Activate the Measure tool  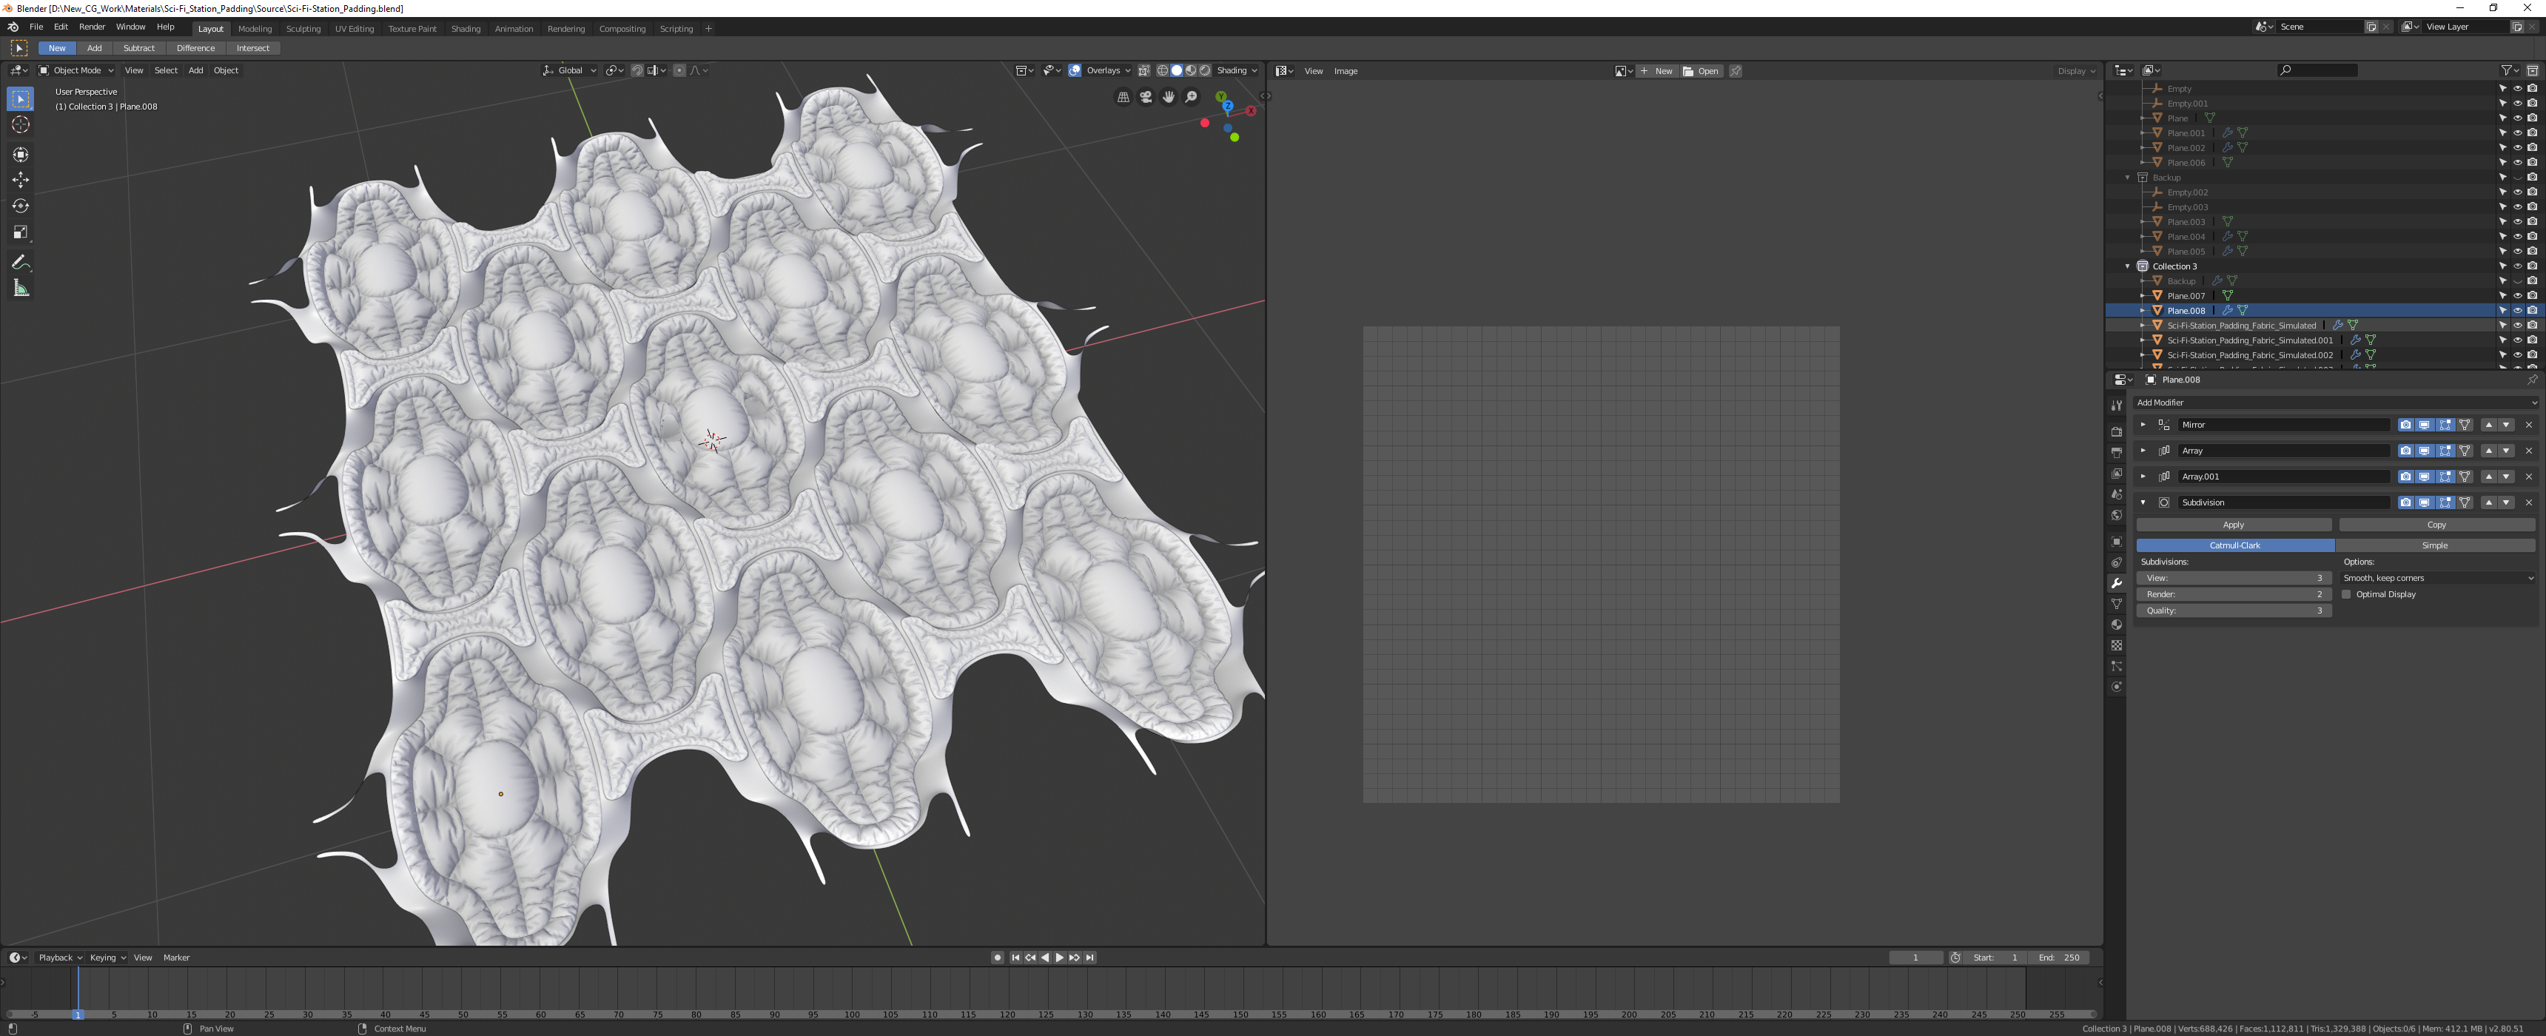[20, 288]
